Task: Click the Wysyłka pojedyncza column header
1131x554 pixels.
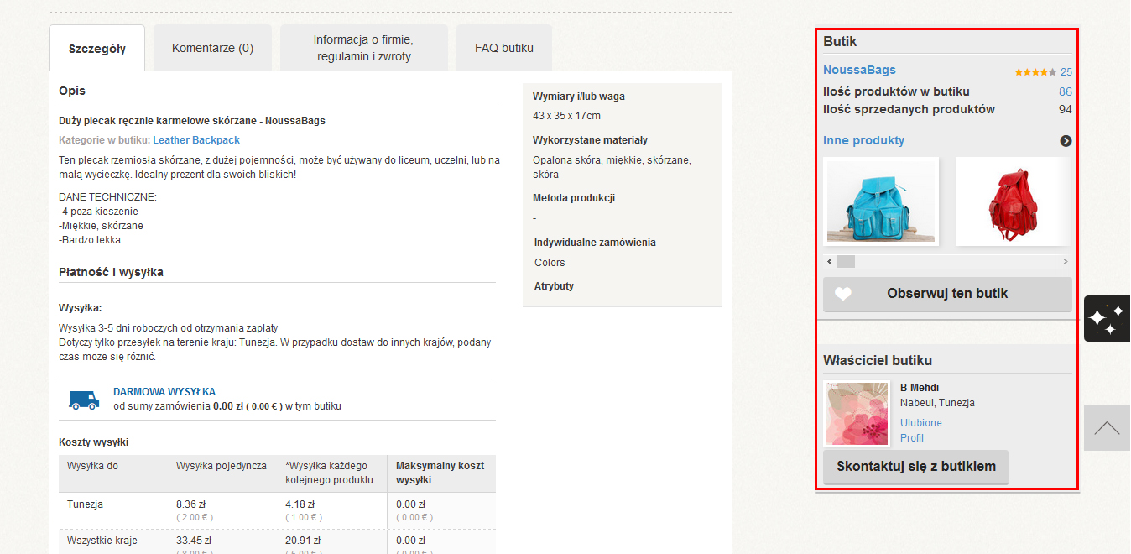Action: coord(222,466)
